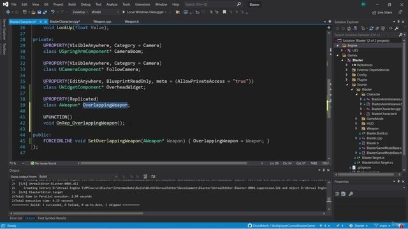
Task: Toggle auto-hide pin of Properties panel
Action: [398, 181]
